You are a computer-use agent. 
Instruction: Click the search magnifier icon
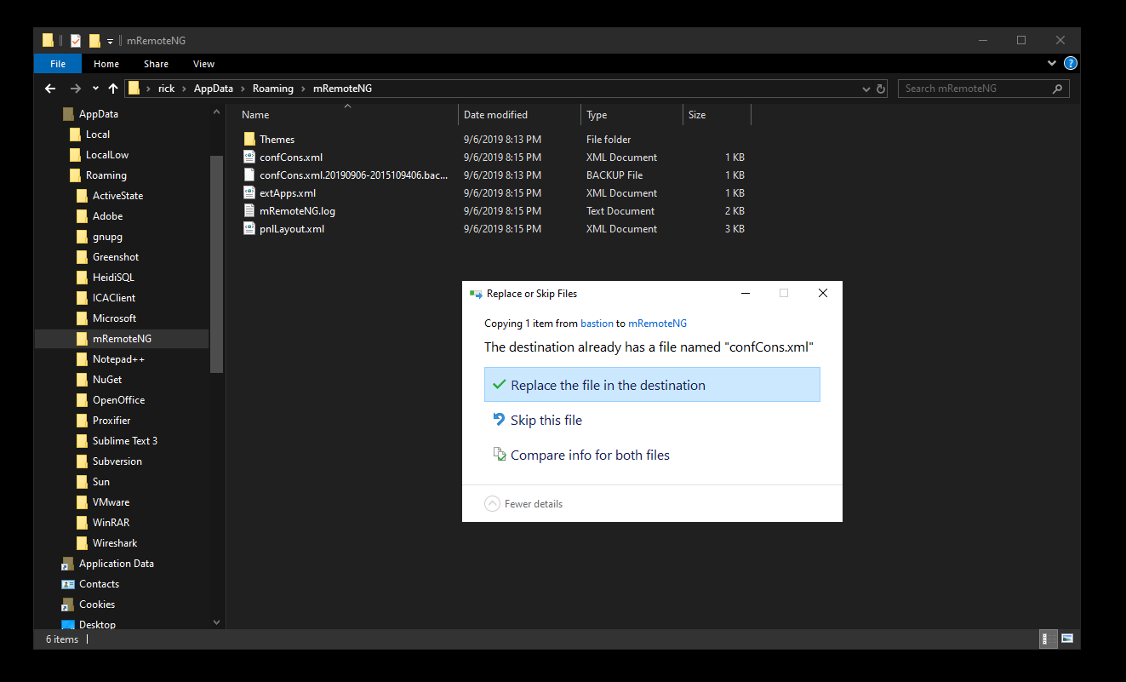[x=1057, y=89]
